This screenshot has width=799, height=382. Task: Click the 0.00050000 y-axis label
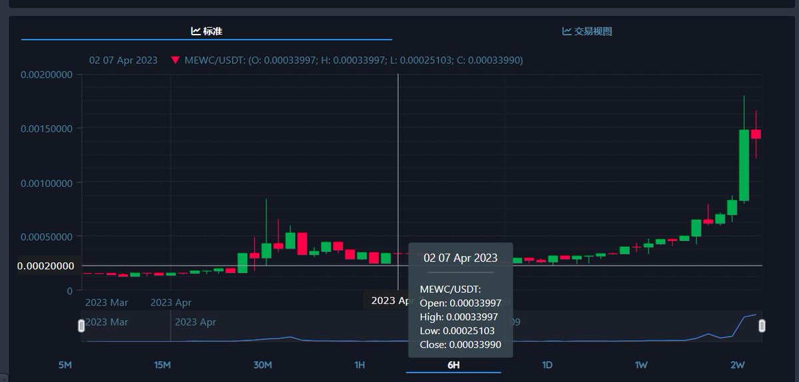[x=46, y=236]
